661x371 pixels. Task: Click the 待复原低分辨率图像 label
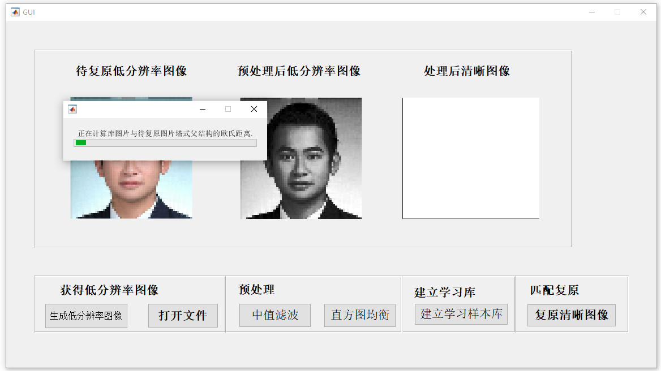[131, 71]
